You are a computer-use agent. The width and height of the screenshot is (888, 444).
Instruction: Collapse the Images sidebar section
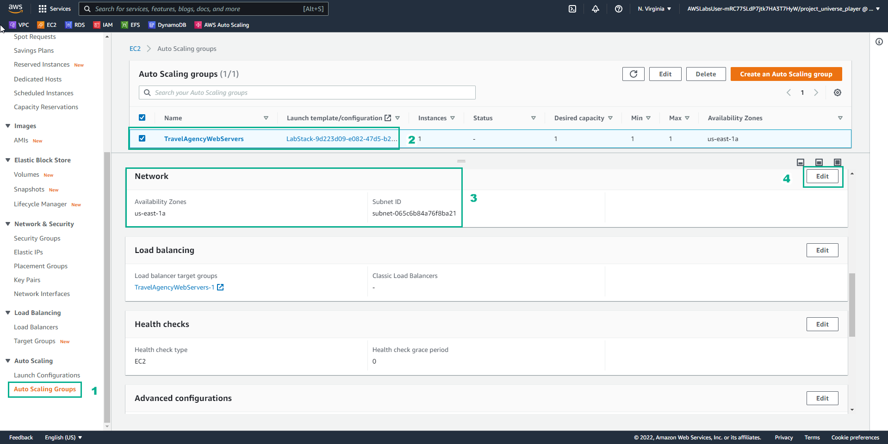coord(8,126)
